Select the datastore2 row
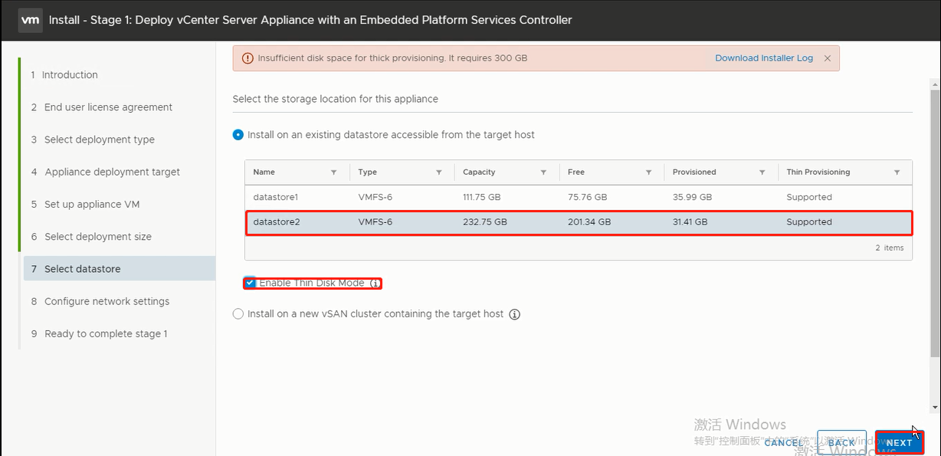941x456 pixels. click(579, 222)
